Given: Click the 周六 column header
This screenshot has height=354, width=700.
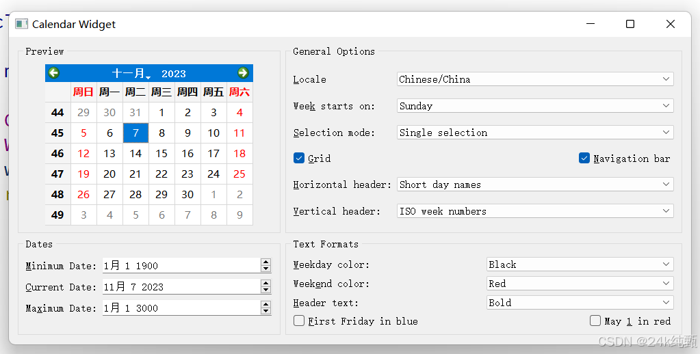Looking at the screenshot, I should [x=239, y=92].
